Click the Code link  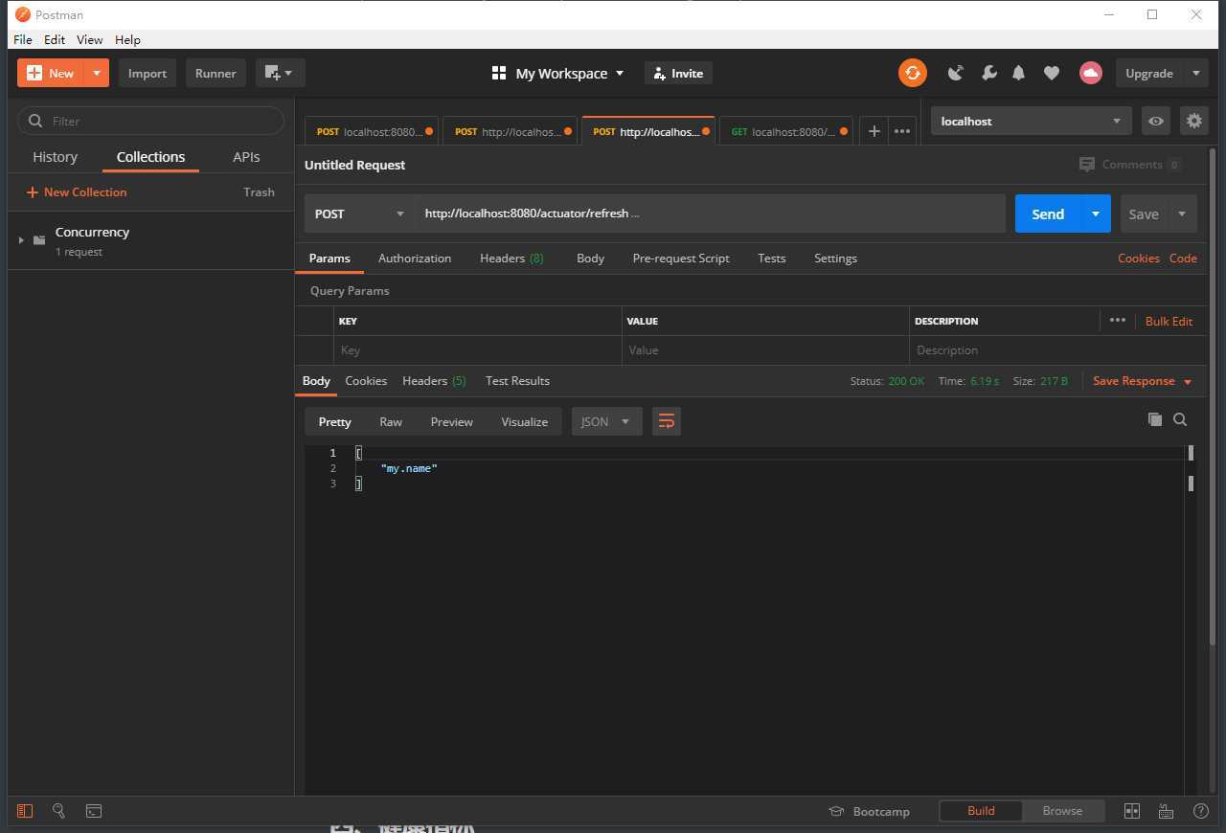click(1183, 259)
